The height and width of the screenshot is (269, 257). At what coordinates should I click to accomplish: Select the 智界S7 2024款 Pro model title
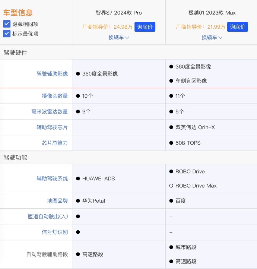click(x=119, y=13)
